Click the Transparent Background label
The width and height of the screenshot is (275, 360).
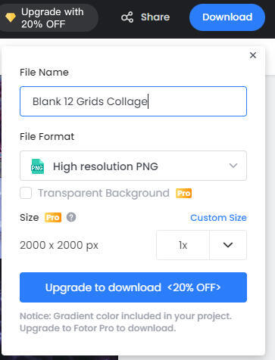pos(104,194)
